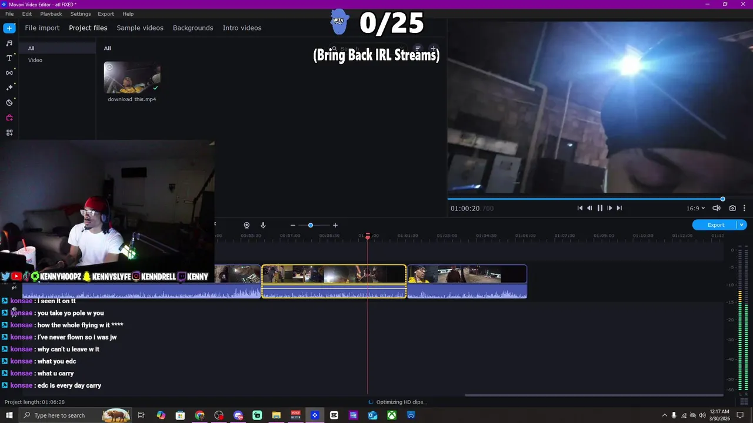This screenshot has height=423, width=753.
Task: Open the Stickers icon in sidebar
Action: pyautogui.click(x=9, y=103)
